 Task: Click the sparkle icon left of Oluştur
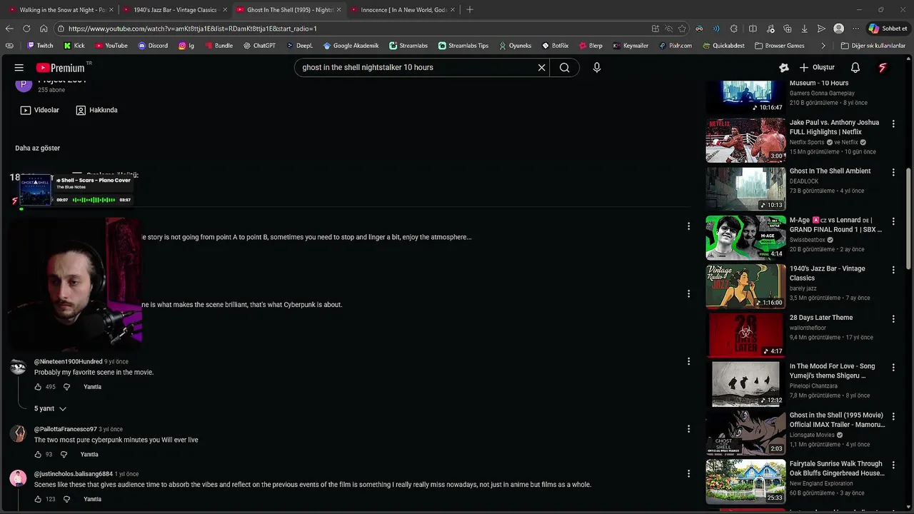(x=784, y=68)
